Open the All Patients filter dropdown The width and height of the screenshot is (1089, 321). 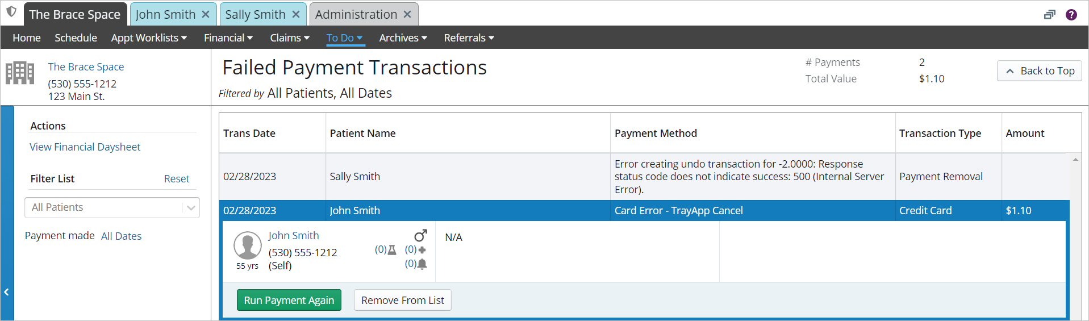point(112,207)
